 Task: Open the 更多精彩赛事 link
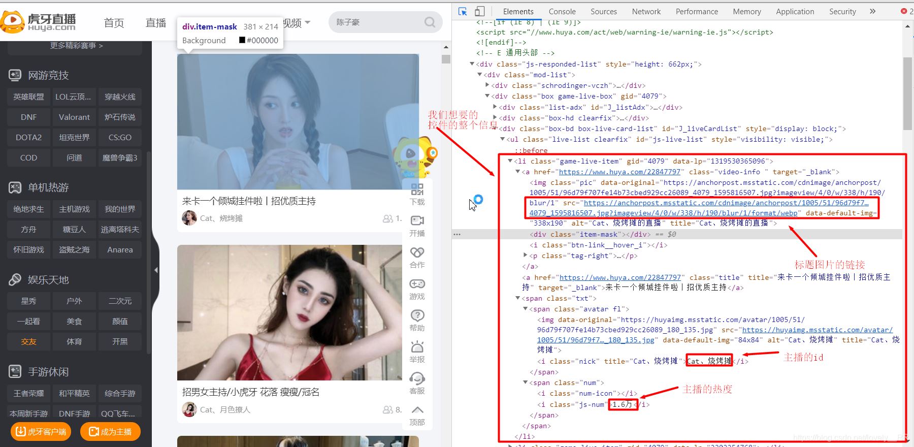[x=76, y=46]
